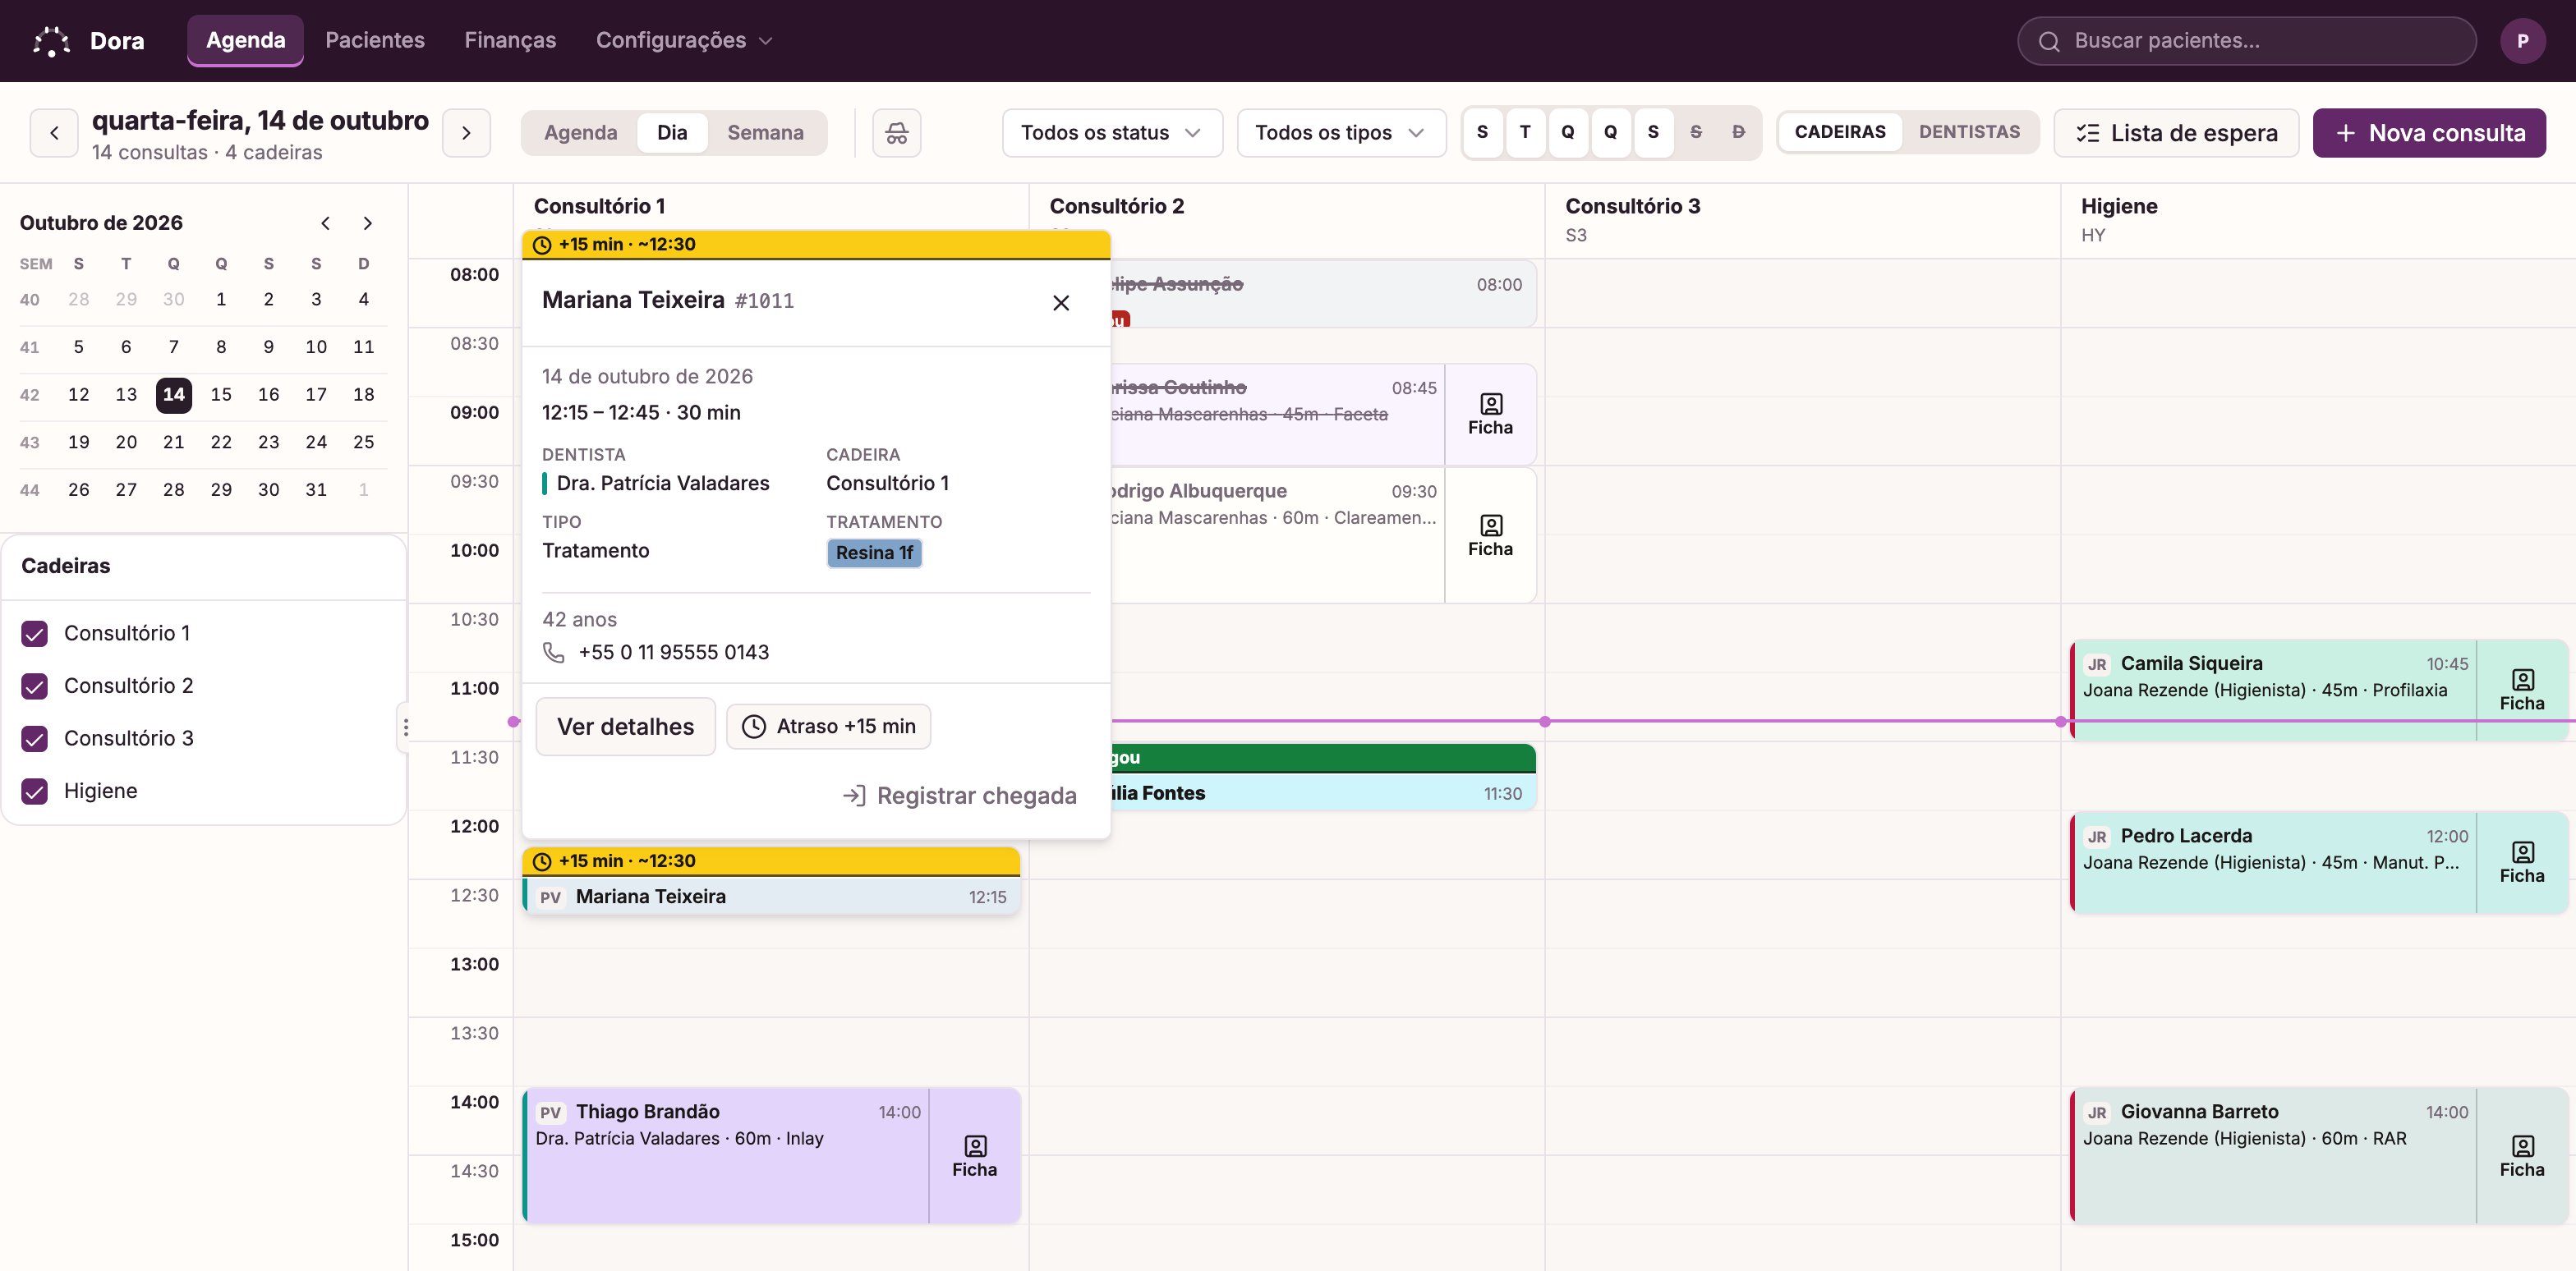Click the phone icon in popup
2576x1271 pixels.
[553, 653]
